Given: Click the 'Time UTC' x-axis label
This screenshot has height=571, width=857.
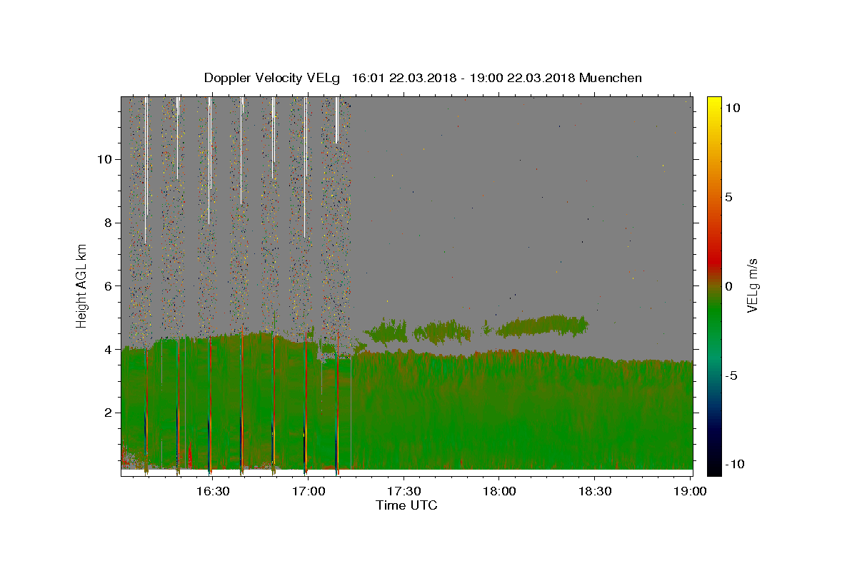Looking at the screenshot, I should pyautogui.click(x=406, y=505).
